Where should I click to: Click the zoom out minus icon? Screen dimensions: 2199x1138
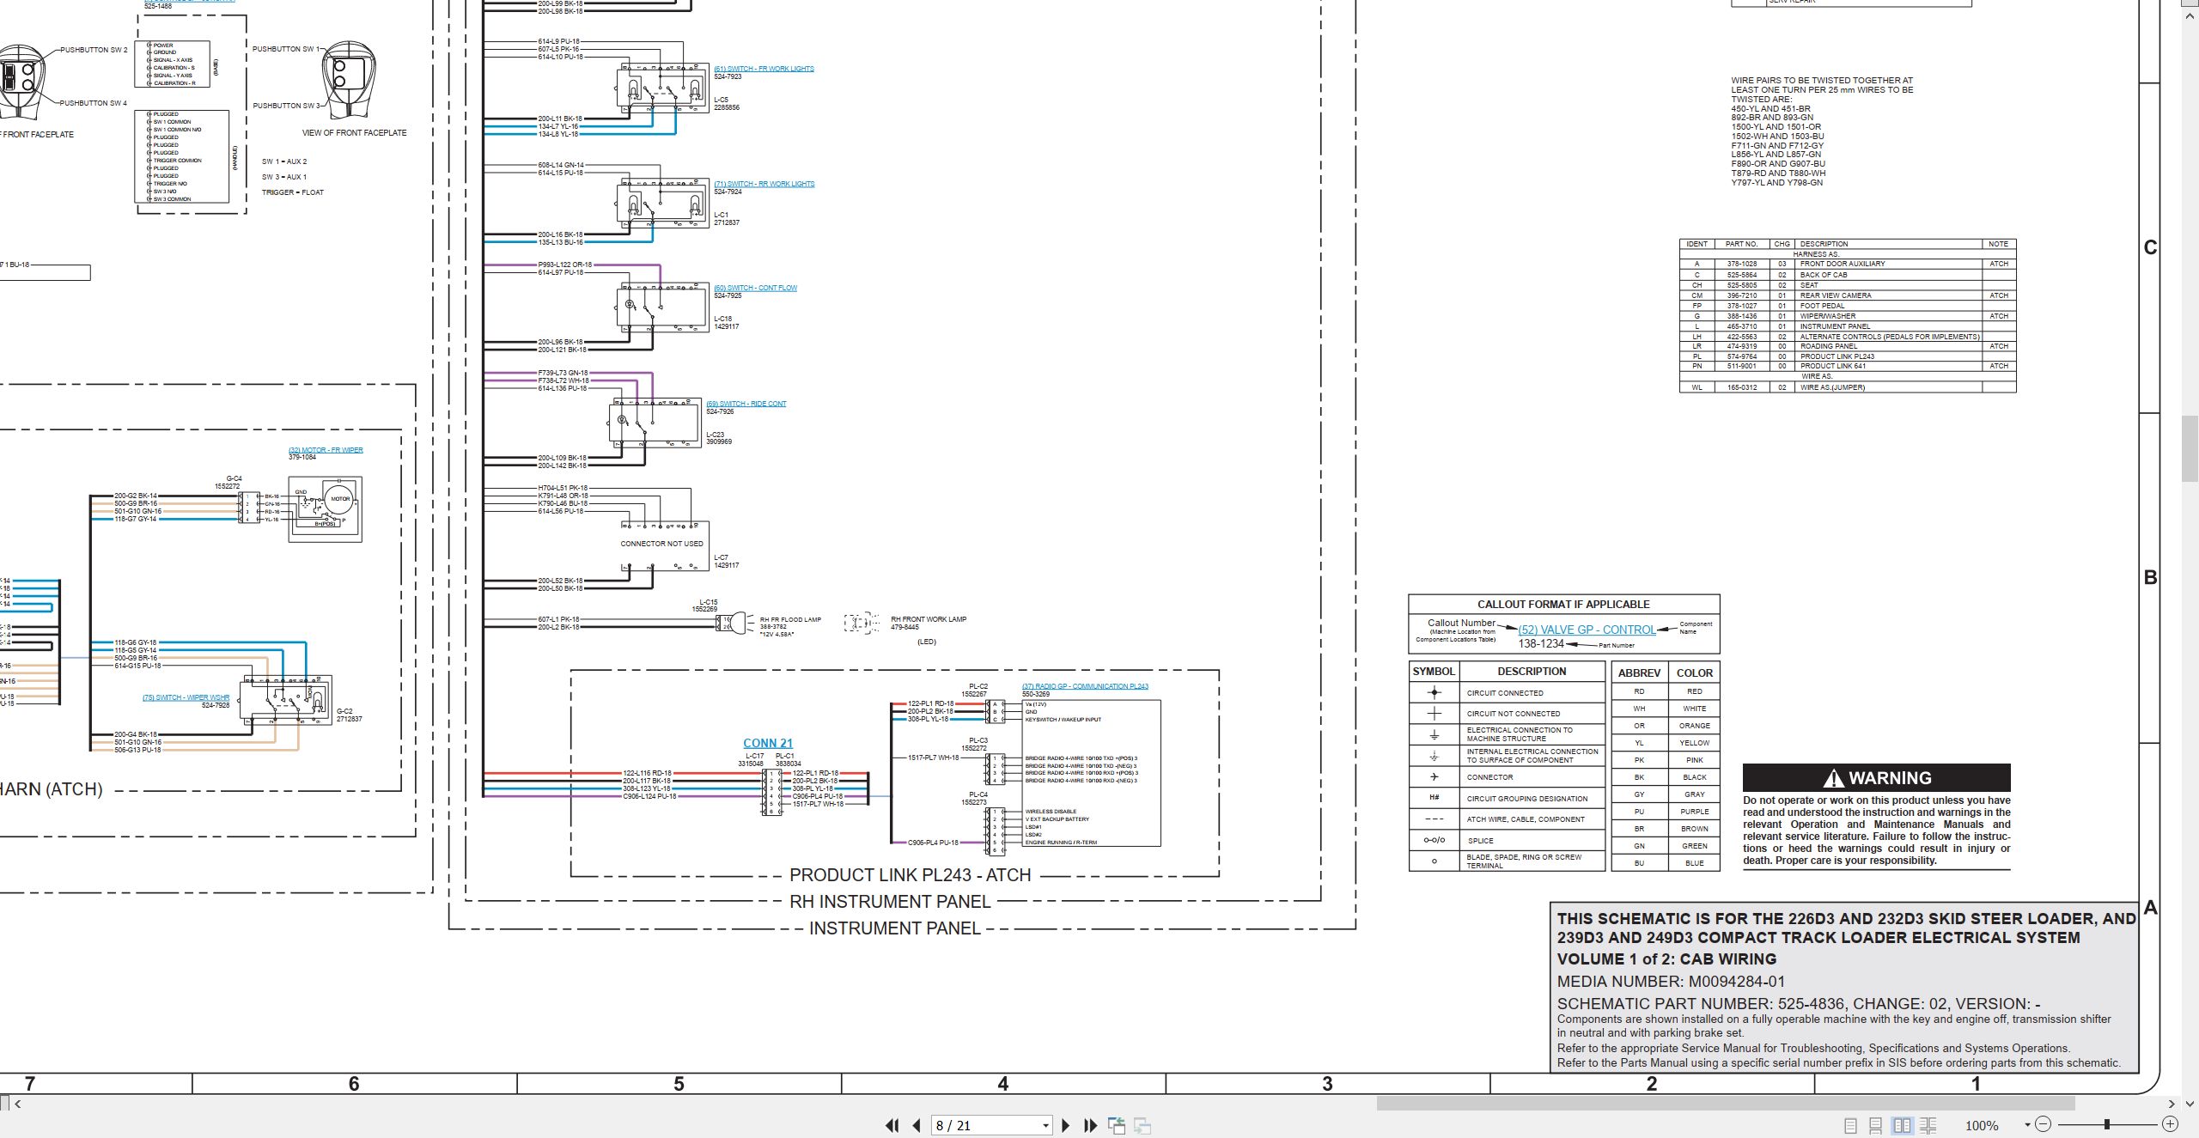(x=2044, y=1124)
